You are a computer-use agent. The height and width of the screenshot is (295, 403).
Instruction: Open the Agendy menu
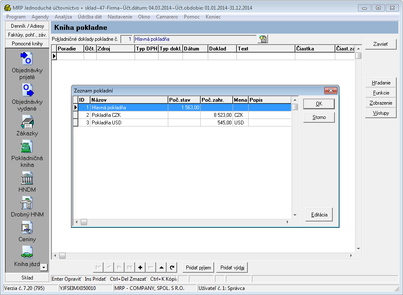coord(40,17)
